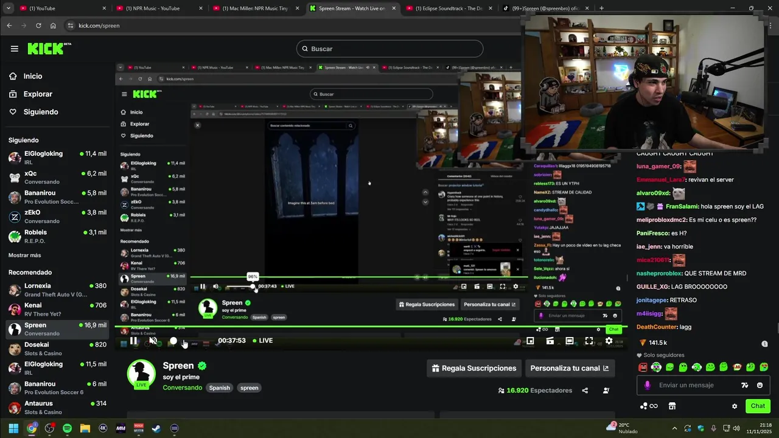
Task: Click follow user icon beside share
Action: [606, 391]
